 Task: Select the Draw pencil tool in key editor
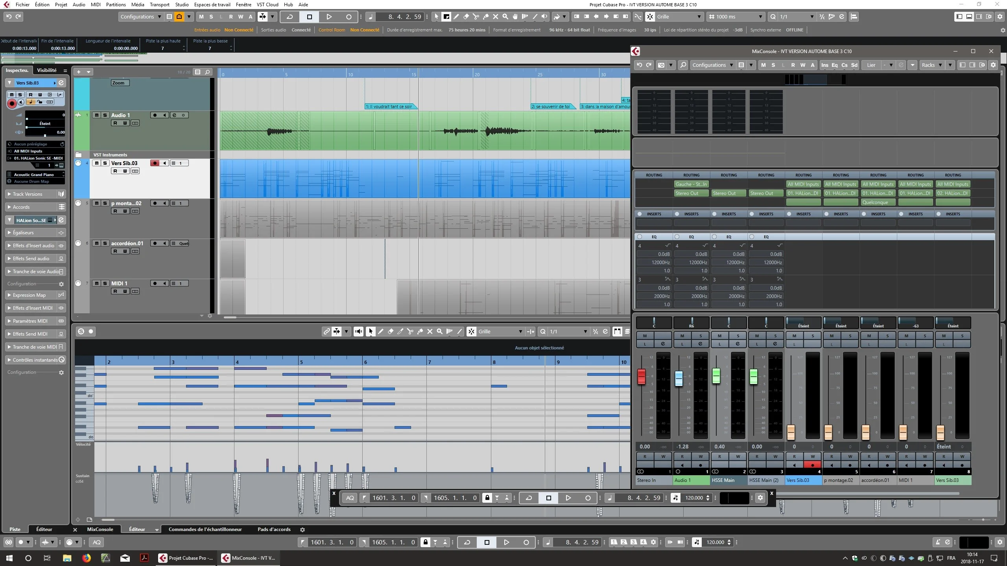[x=380, y=331]
